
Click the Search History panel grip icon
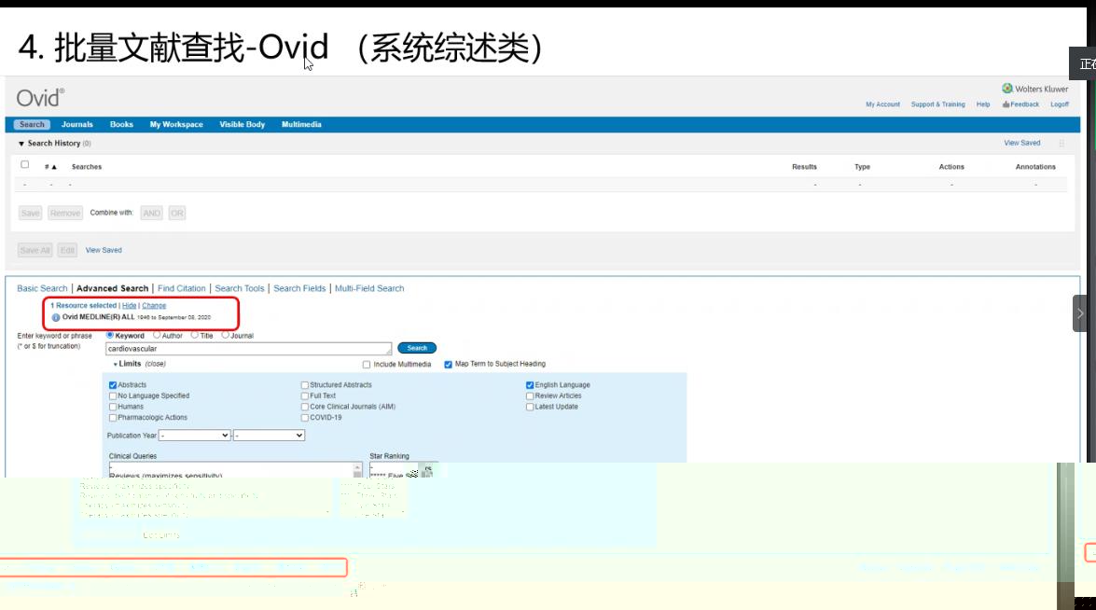(1061, 143)
